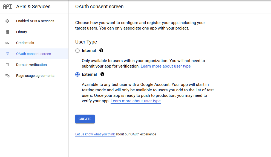Click the Internal label text
The width and height of the screenshot is (271, 157).
89,51
